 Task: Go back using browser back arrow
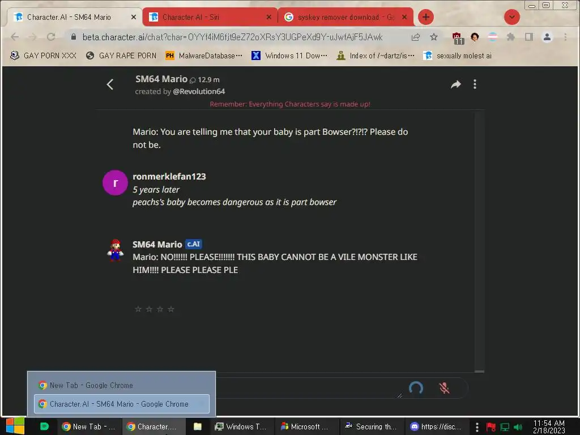[x=15, y=37]
